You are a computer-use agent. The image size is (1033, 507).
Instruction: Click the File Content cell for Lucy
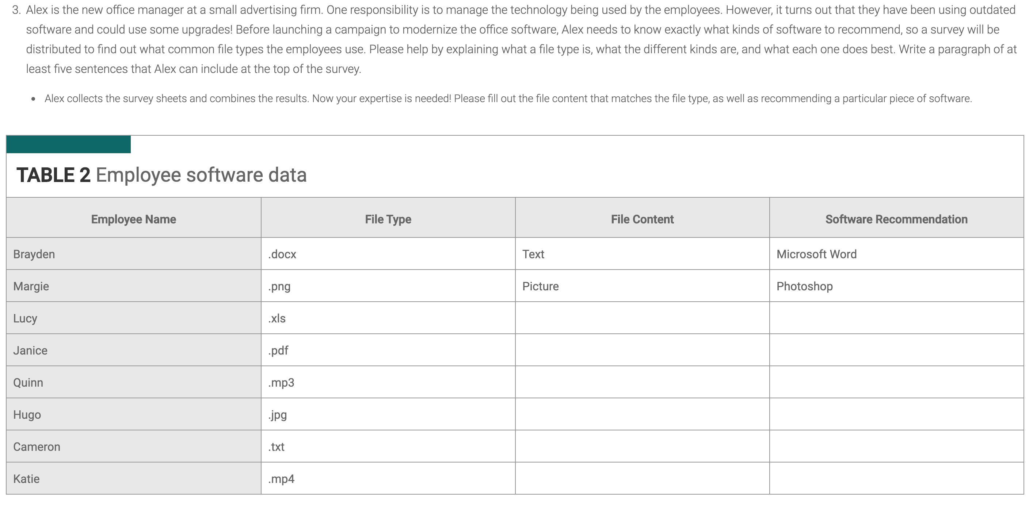point(642,318)
